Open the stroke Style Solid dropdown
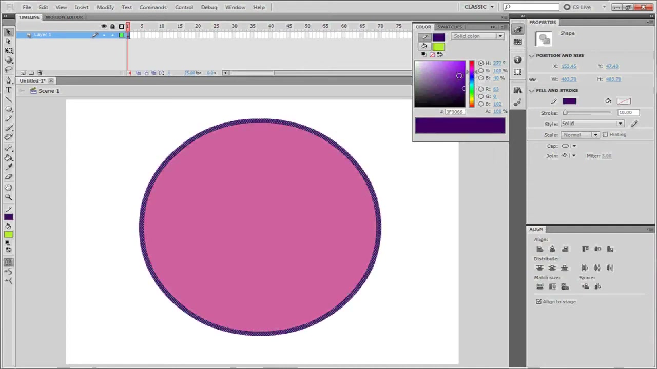This screenshot has height=369, width=657. point(592,124)
